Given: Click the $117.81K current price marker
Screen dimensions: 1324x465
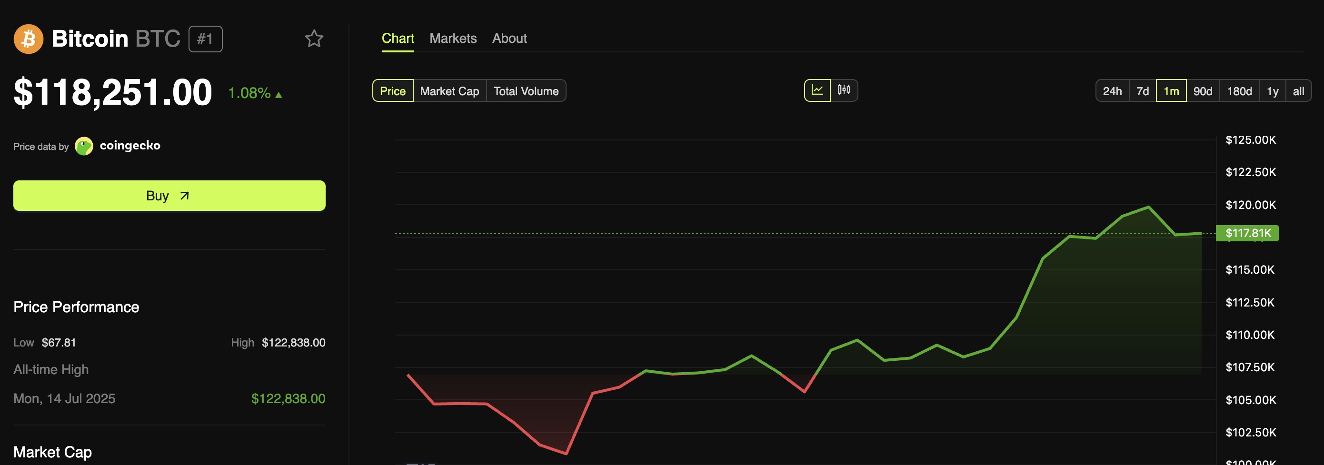Looking at the screenshot, I should point(1247,233).
